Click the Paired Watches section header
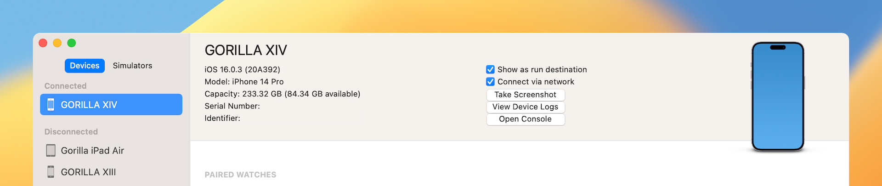 point(240,175)
